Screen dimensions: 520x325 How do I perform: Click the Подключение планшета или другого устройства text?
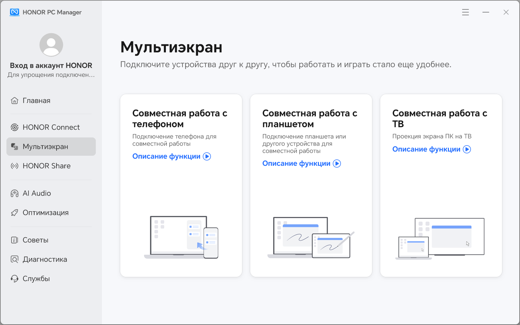coord(304,144)
